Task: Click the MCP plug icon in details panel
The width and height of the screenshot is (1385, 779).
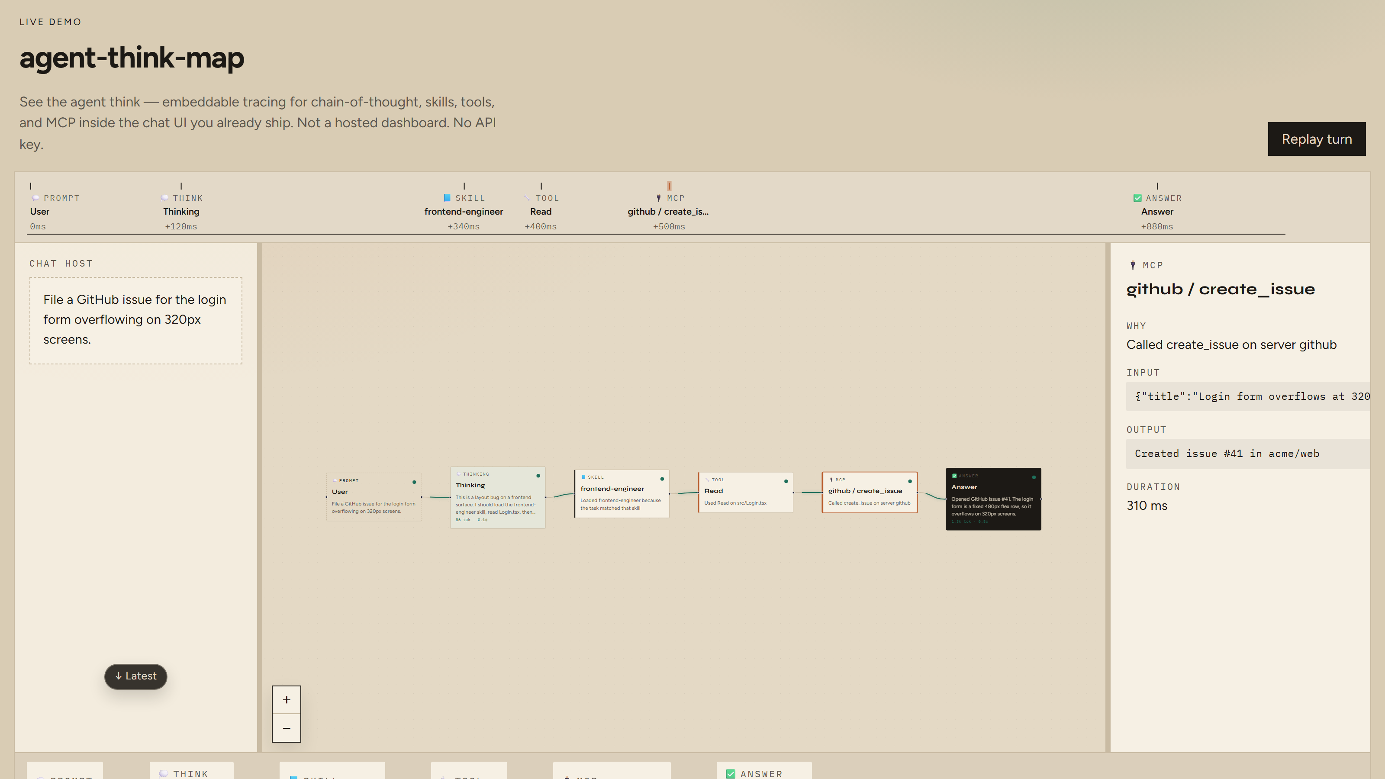Action: 1133,265
